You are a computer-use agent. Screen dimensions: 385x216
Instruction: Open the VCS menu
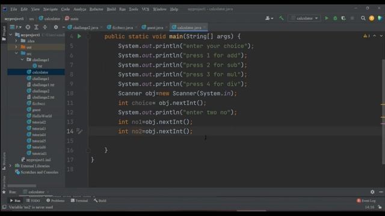click(x=145, y=9)
